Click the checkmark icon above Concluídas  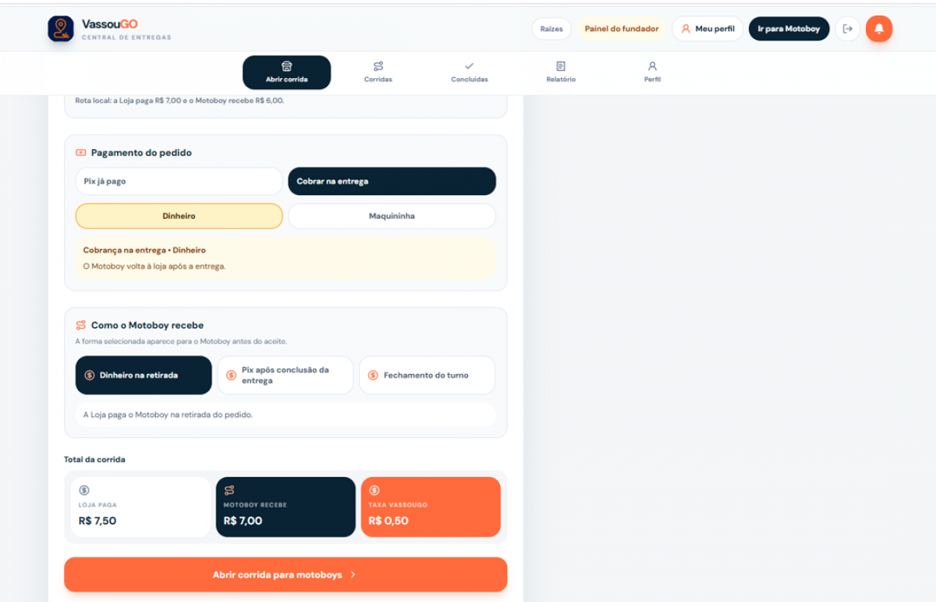tap(469, 66)
